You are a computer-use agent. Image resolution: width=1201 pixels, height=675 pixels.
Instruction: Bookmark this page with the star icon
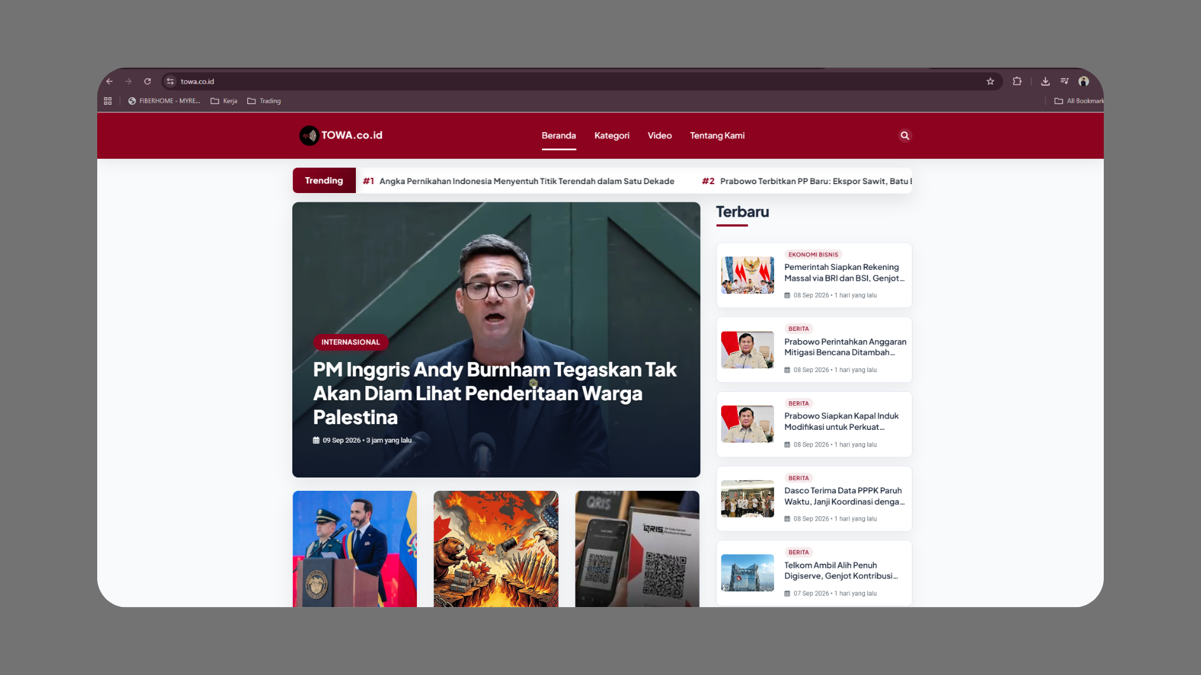[990, 81]
